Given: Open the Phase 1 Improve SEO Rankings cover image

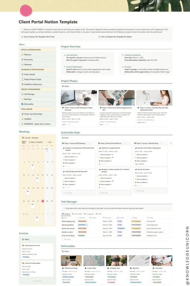Looking at the screenshot, I should 79,98.
